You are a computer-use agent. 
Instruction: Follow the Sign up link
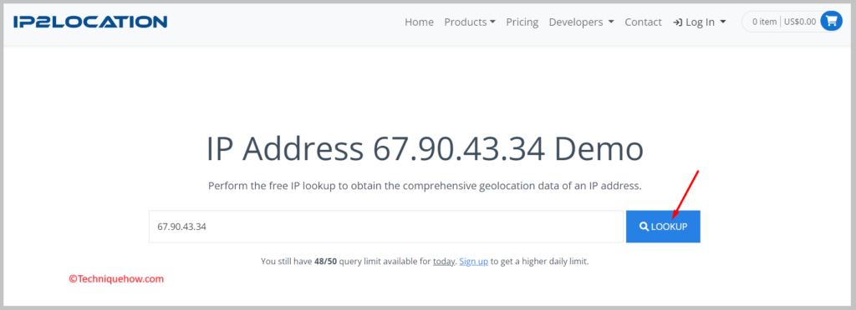[473, 262]
